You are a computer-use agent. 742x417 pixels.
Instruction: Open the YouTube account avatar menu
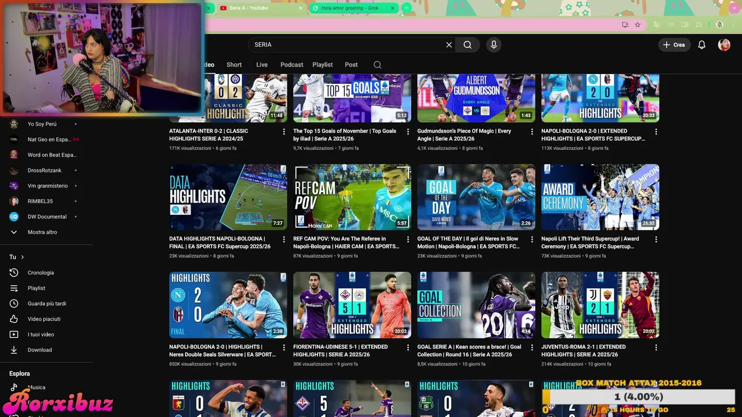[x=724, y=45]
